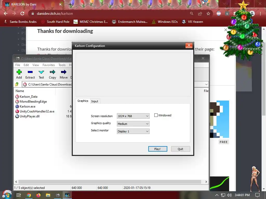
Task: Open File Explorer from the taskbar
Action: tap(48, 195)
